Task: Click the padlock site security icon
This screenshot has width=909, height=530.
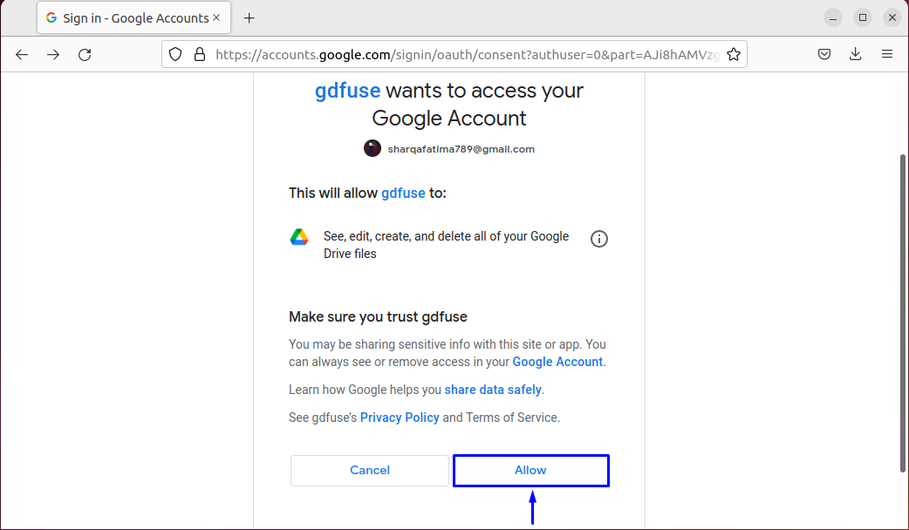Action: click(x=200, y=54)
